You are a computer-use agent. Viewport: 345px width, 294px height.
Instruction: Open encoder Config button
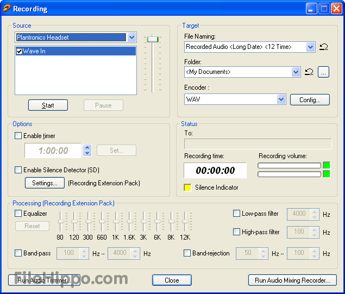310,99
